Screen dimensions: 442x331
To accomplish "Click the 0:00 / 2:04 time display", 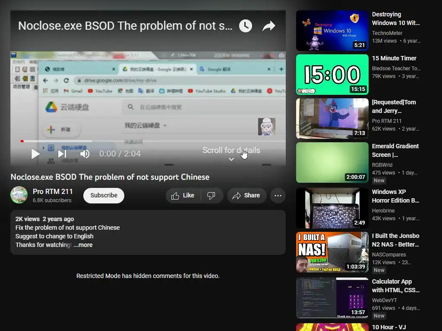I will point(120,154).
